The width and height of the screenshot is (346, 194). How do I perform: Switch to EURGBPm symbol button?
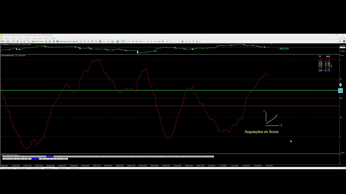pos(42,156)
